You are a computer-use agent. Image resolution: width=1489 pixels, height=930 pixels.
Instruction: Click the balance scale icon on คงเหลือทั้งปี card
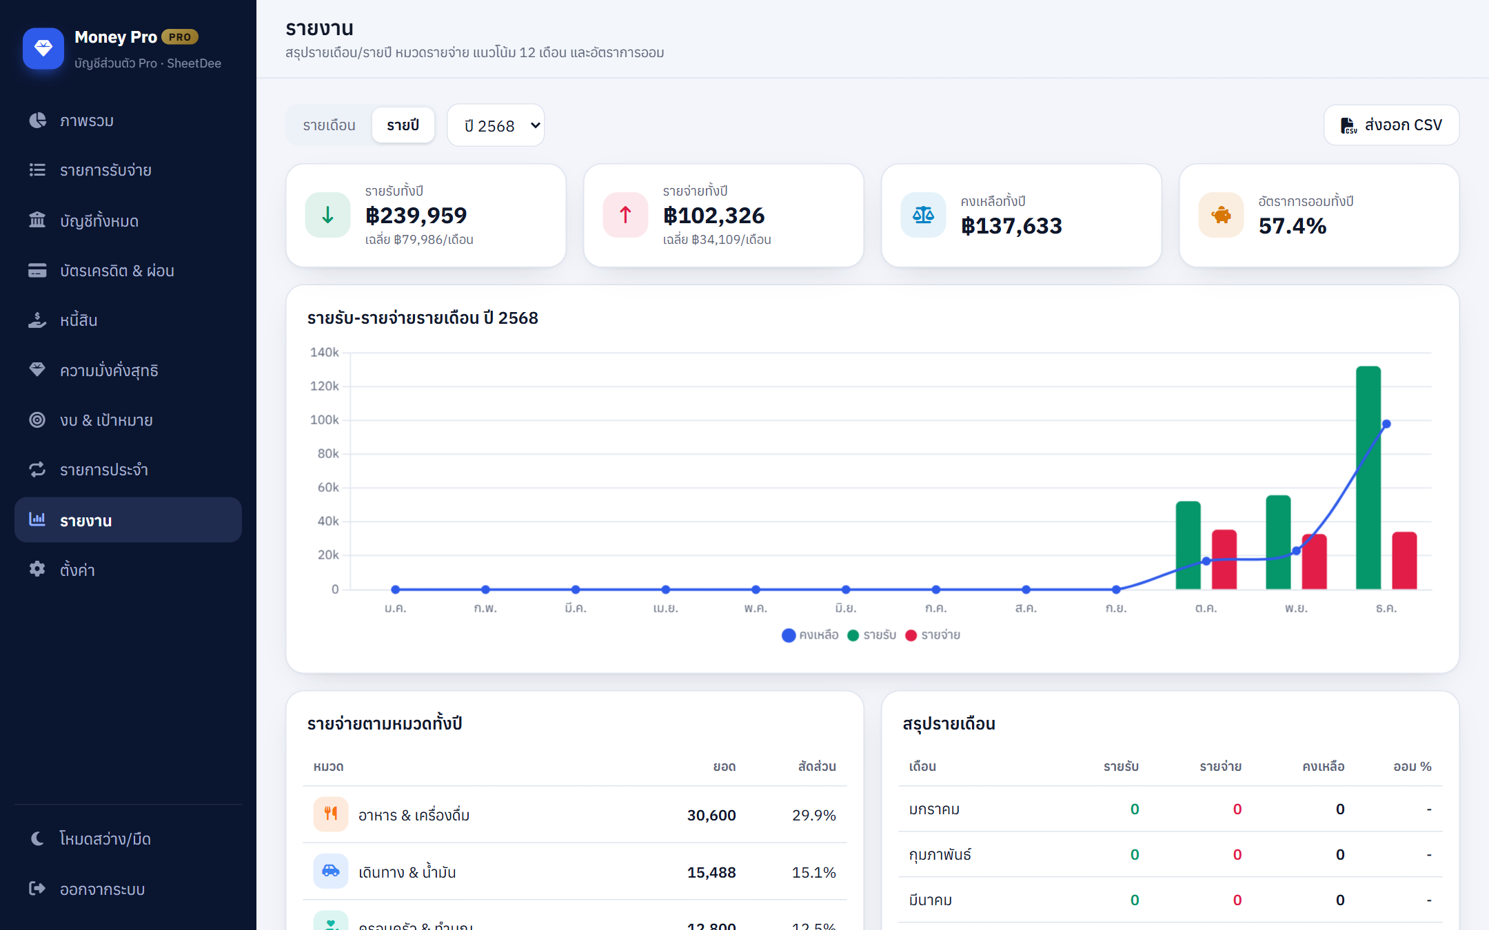pos(924,215)
